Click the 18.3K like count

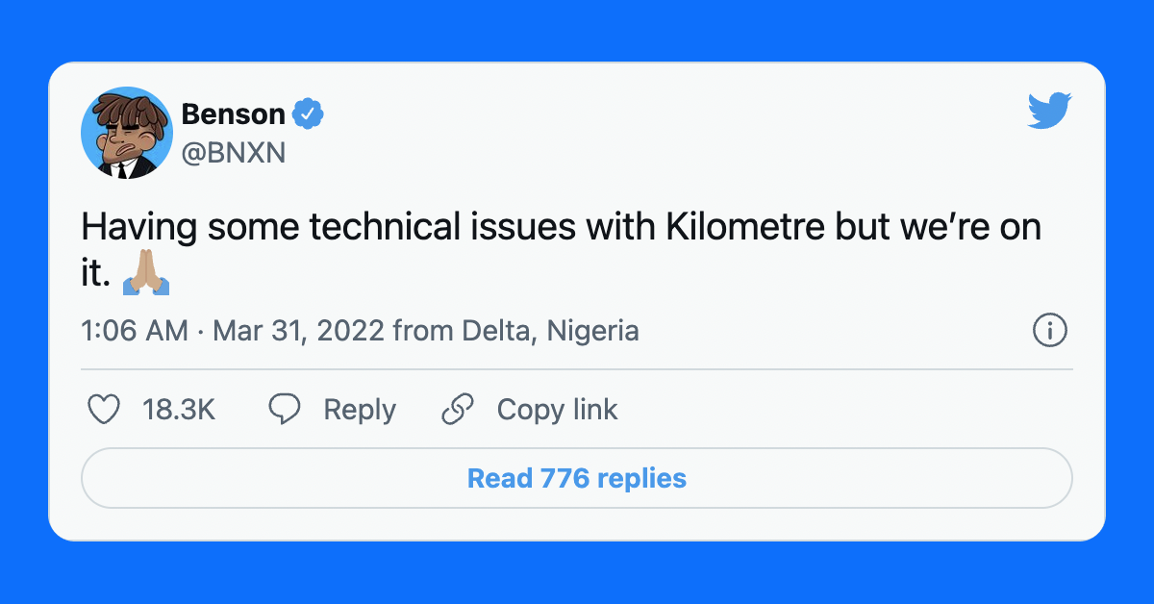(179, 410)
